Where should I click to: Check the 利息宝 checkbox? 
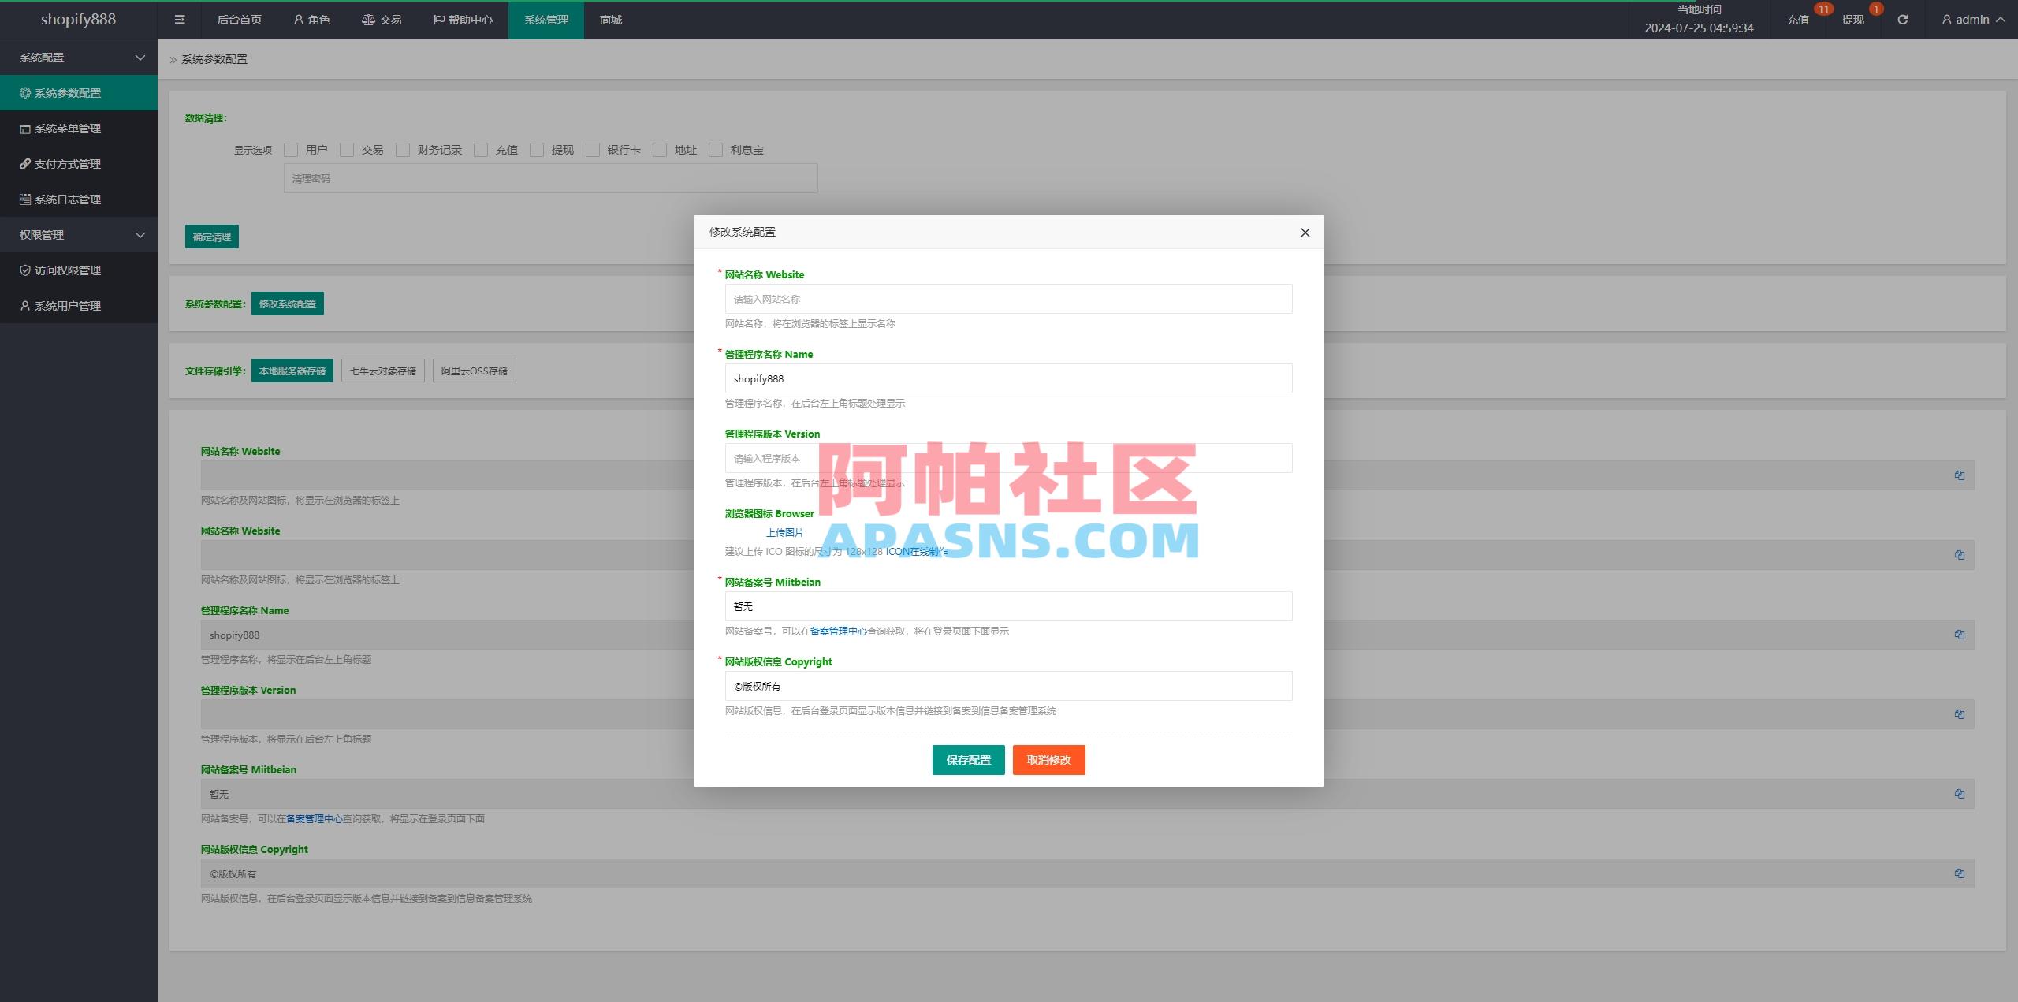click(716, 149)
